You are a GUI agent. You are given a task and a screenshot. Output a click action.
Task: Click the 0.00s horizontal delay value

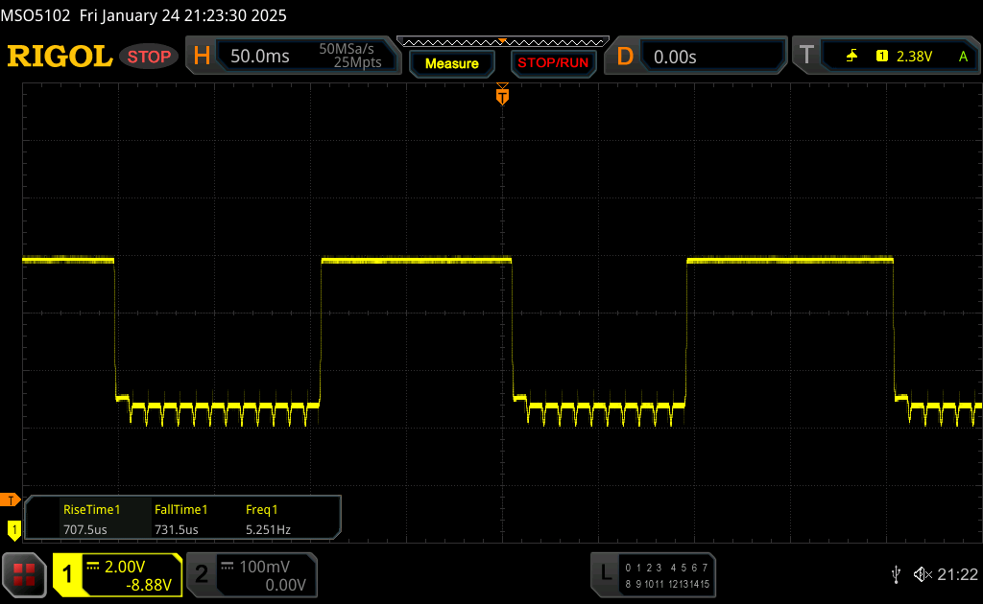pyautogui.click(x=675, y=57)
